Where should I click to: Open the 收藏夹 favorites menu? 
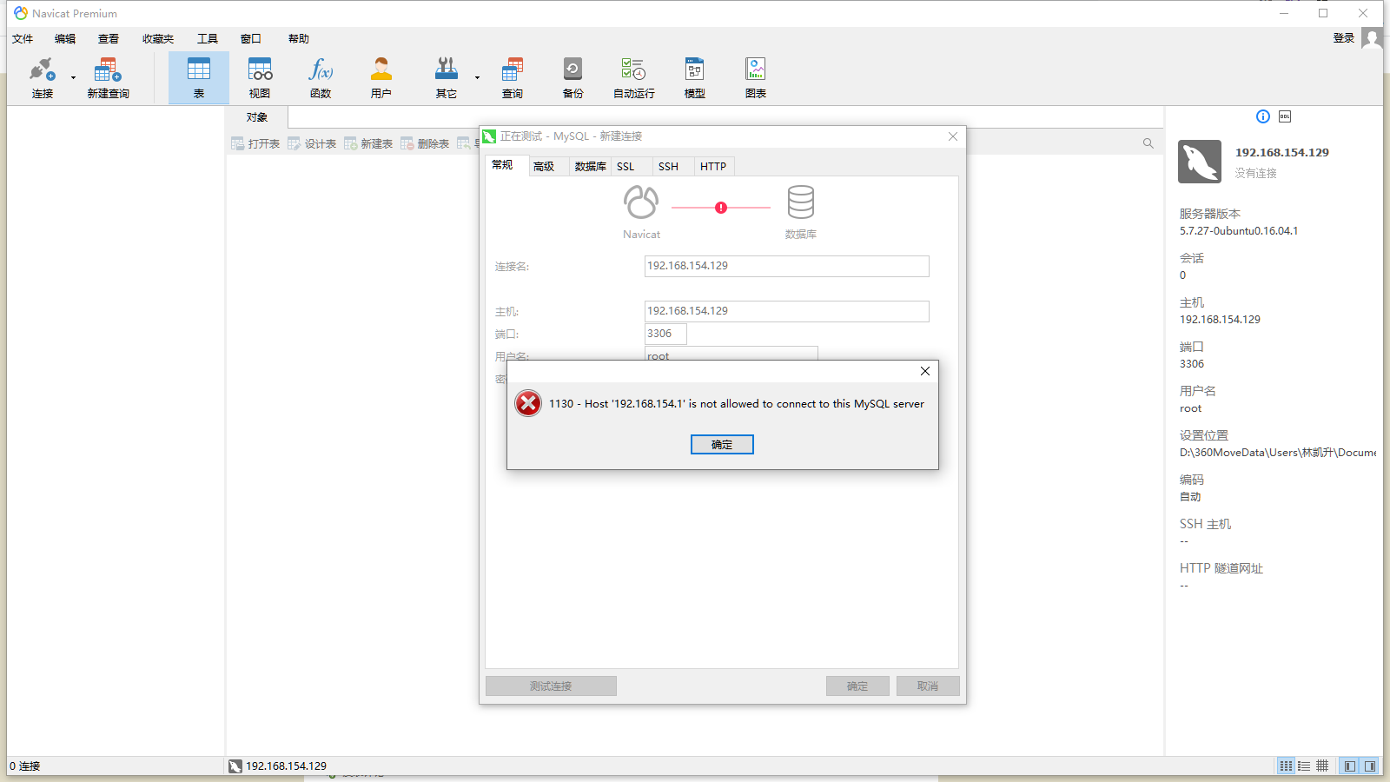(158, 39)
